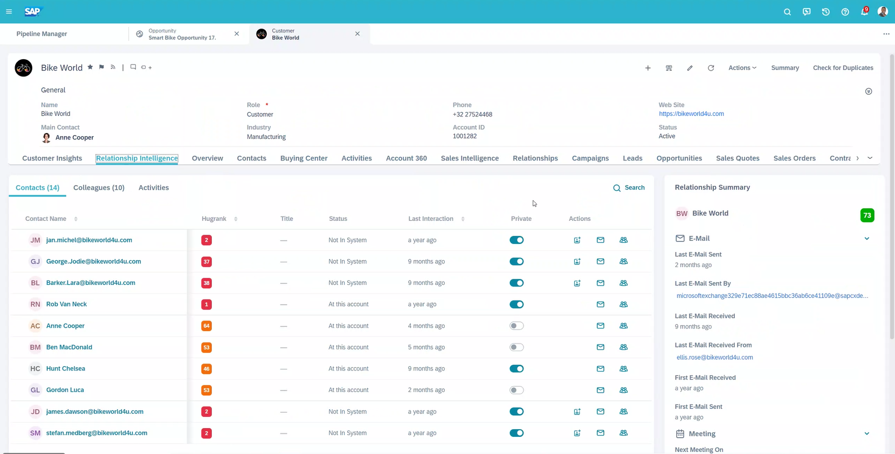Open notifications bell with badge
Screen dimensions: 895x454
pyautogui.click(x=864, y=11)
